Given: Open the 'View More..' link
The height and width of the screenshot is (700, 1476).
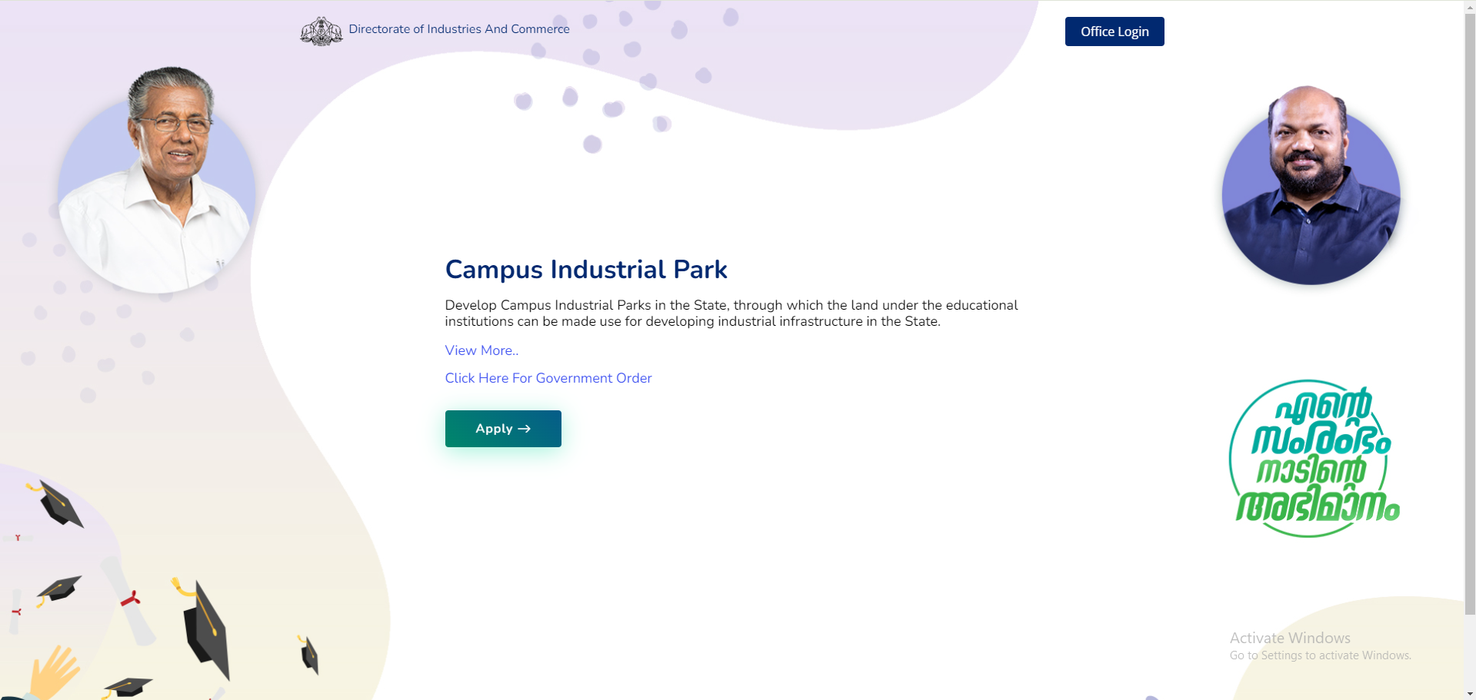Looking at the screenshot, I should [481, 350].
